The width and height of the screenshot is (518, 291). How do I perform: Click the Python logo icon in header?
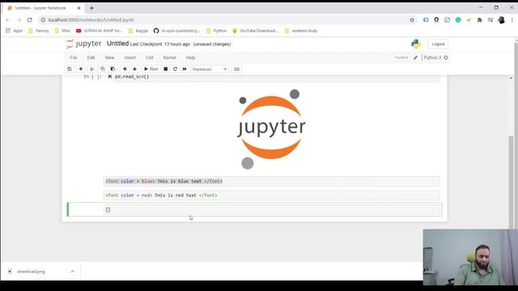tap(416, 44)
